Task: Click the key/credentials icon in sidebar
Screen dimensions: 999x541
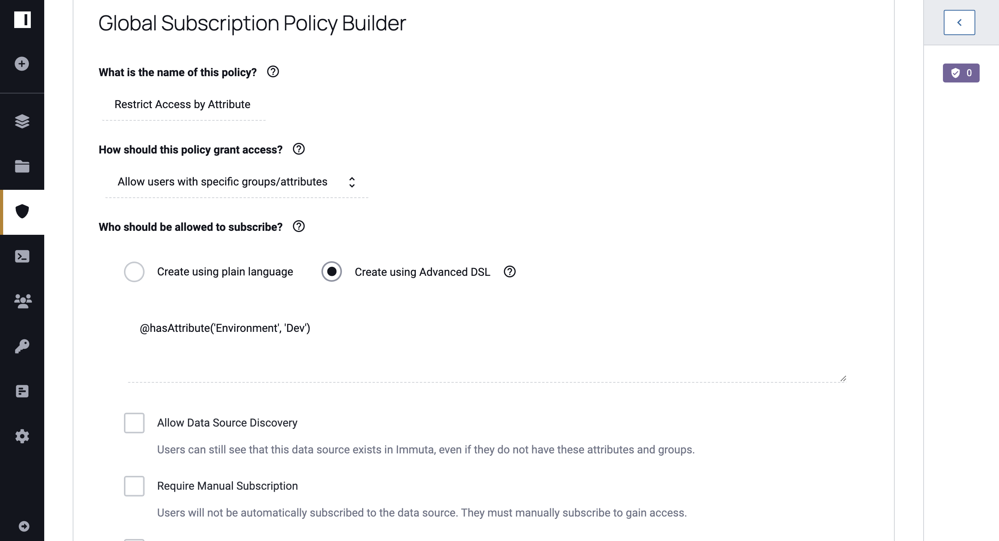Action: coord(22,346)
